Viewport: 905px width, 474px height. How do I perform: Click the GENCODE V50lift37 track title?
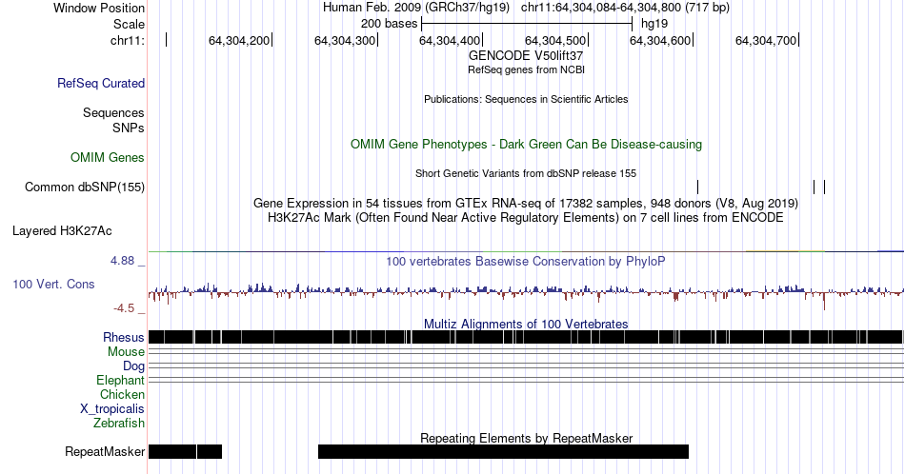coord(526,56)
